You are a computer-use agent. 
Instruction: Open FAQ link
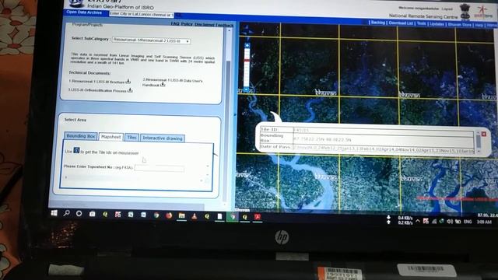(x=175, y=23)
